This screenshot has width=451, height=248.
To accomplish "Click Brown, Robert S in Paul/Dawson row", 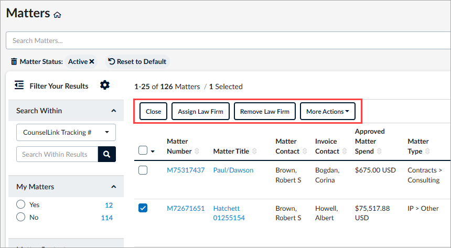I will pyautogui.click(x=288, y=175).
